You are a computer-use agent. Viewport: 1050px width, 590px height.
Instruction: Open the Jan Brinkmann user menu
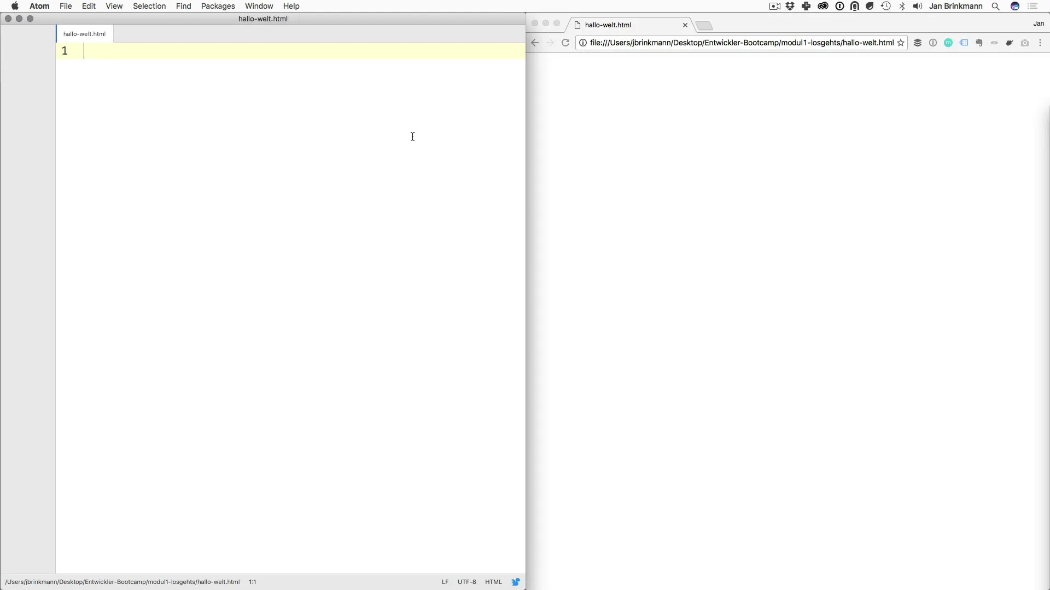(x=956, y=6)
